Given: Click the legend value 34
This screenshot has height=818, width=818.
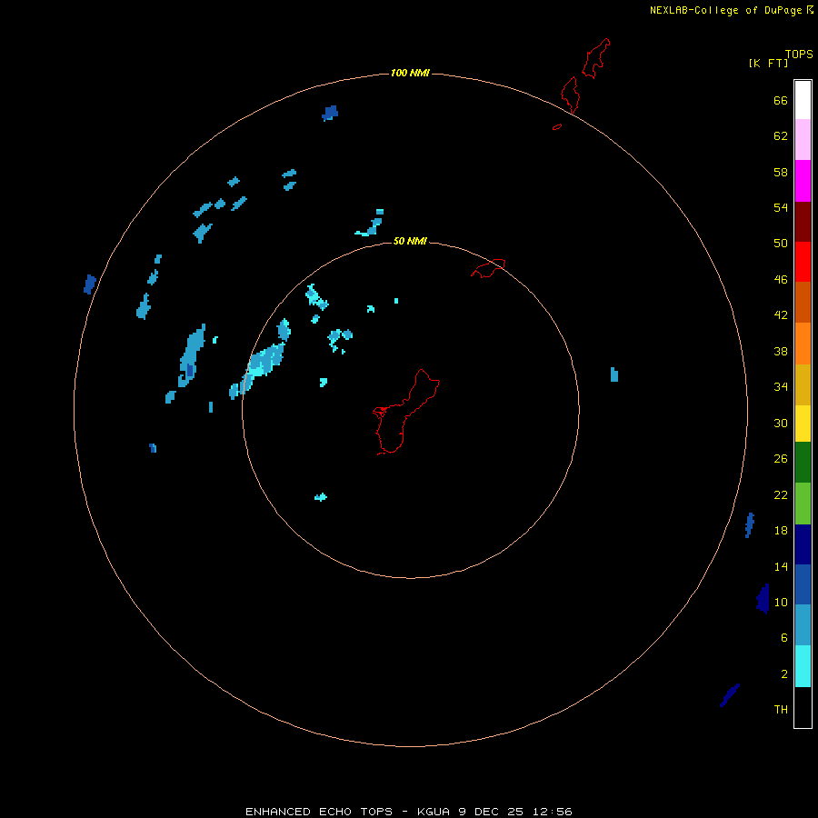Looking at the screenshot, I should click(781, 387).
